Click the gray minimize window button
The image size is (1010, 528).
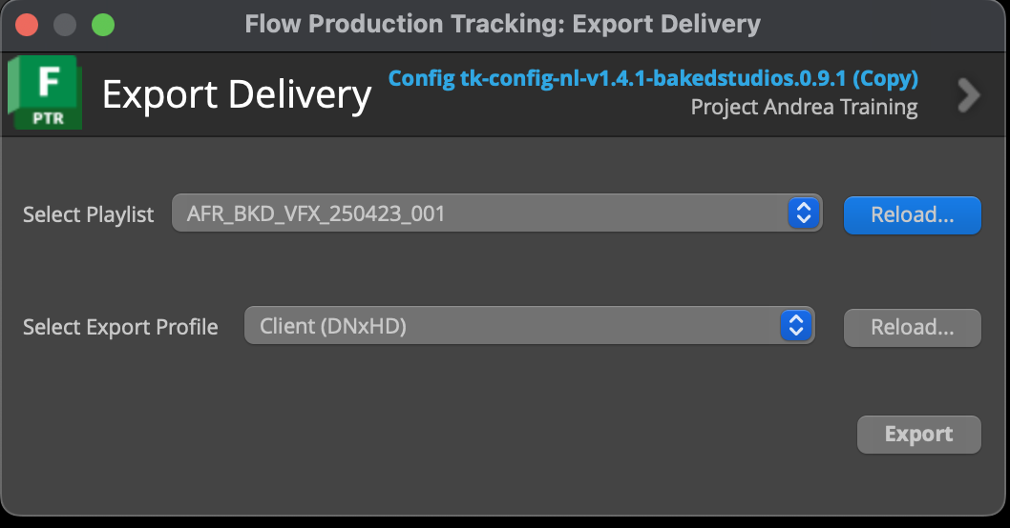click(64, 24)
